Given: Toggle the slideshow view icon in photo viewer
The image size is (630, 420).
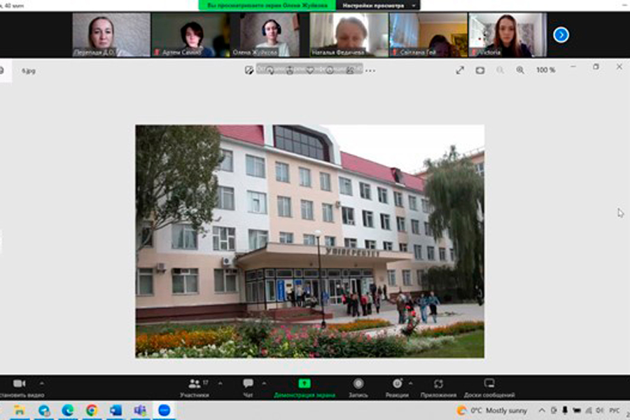Looking at the screenshot, I should coord(480,70).
